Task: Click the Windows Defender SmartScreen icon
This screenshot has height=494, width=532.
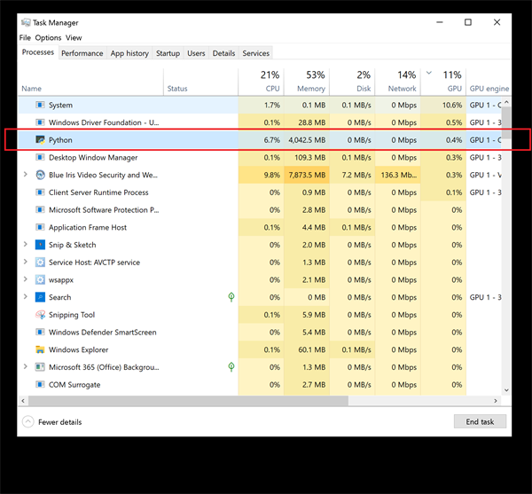Action: pos(40,333)
